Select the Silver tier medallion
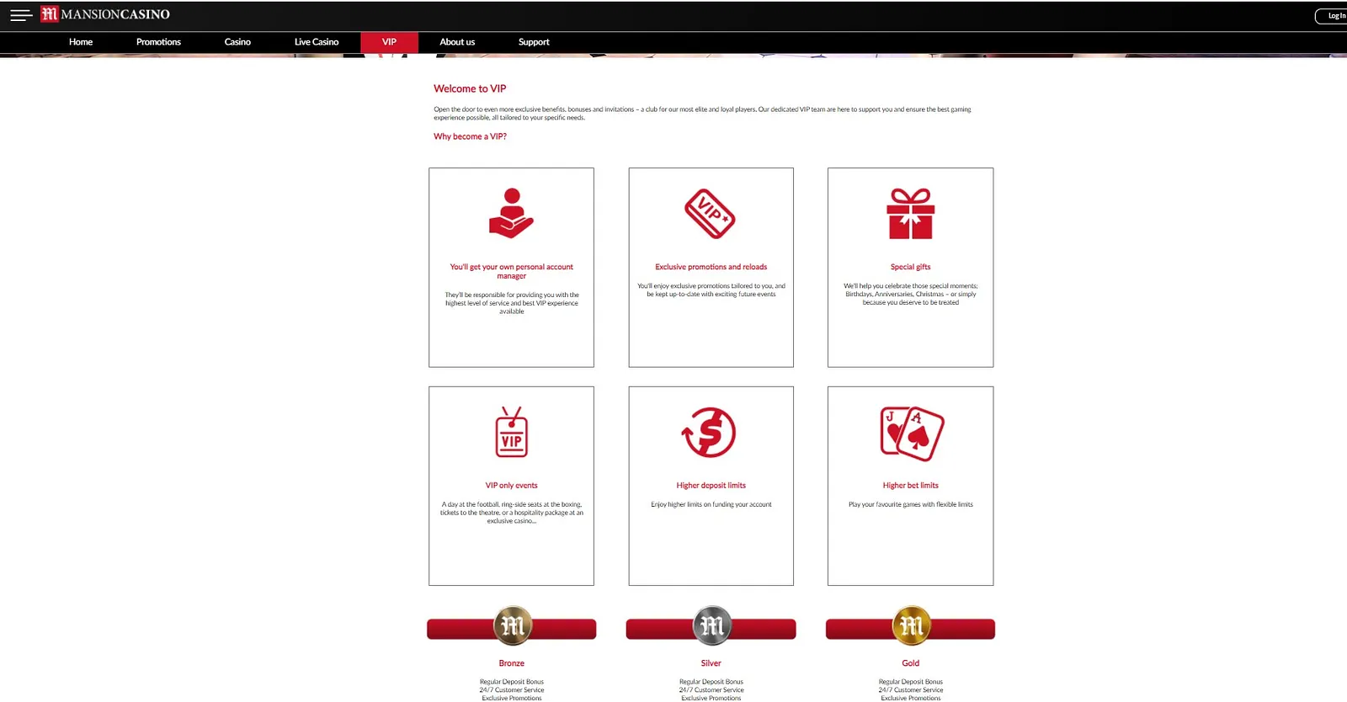The image size is (1347, 702). click(711, 626)
